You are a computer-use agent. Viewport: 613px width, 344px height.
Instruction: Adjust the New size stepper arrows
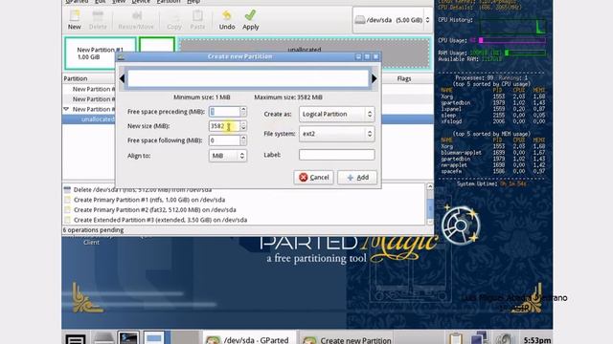click(243, 126)
